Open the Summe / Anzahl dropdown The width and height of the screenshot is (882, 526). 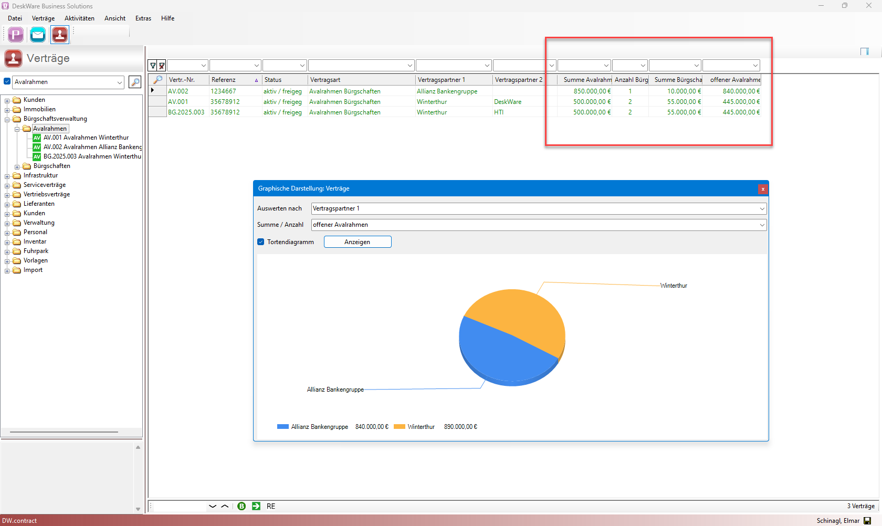pos(762,225)
